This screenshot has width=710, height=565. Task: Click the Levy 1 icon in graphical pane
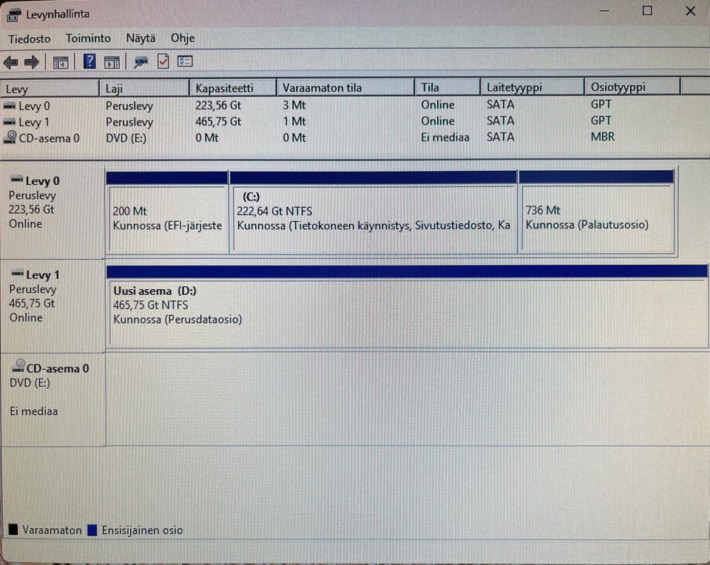coord(17,274)
